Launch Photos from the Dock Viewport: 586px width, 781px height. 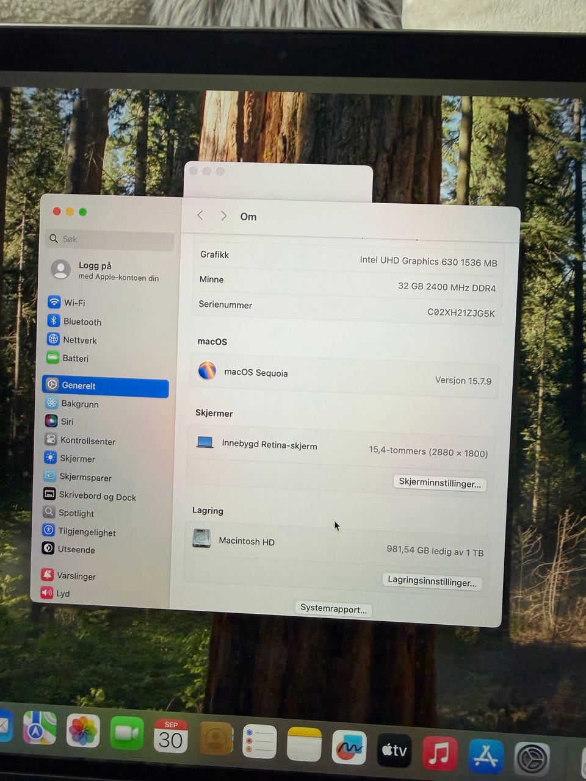[83, 731]
